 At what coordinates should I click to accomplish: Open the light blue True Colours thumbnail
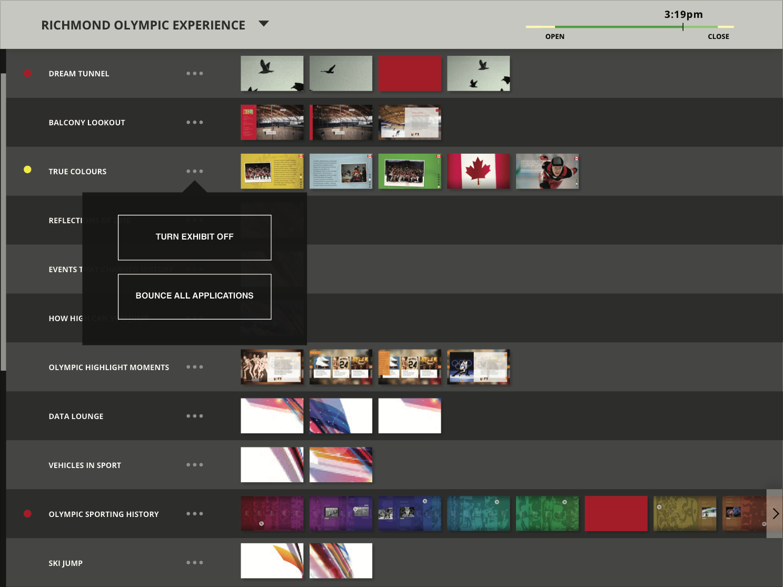click(341, 172)
